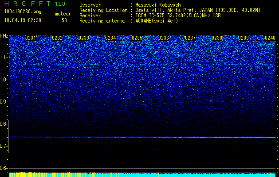Click the 0.9 frequency axis label
This screenshot has height=177, width=279.
(x=3, y=102)
